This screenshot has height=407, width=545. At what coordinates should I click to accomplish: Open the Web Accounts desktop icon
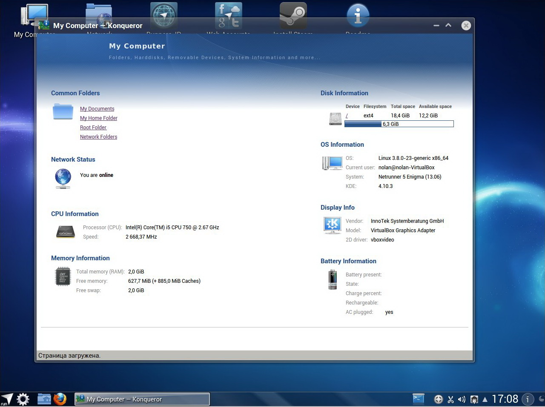(228, 15)
